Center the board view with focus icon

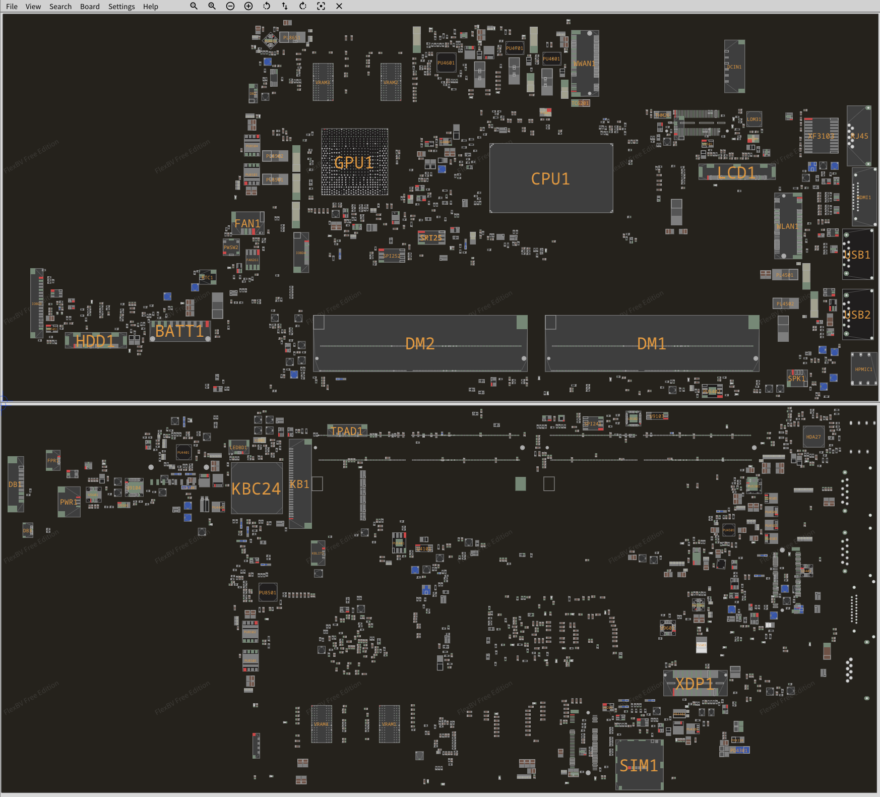321,6
